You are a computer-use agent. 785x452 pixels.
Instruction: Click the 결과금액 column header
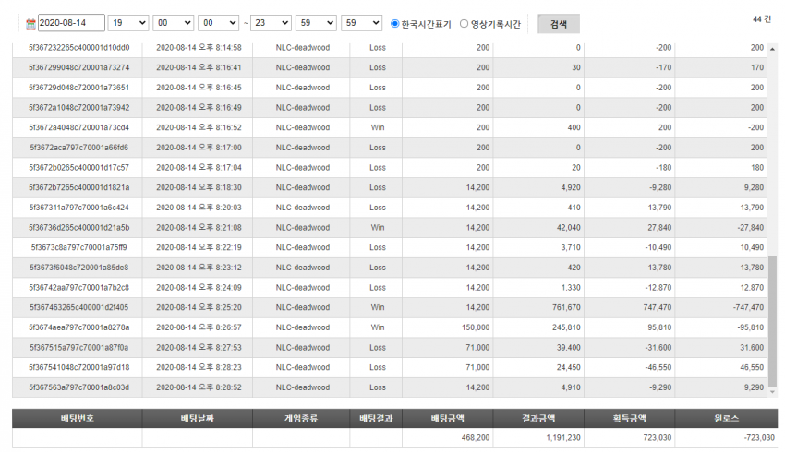click(538, 418)
